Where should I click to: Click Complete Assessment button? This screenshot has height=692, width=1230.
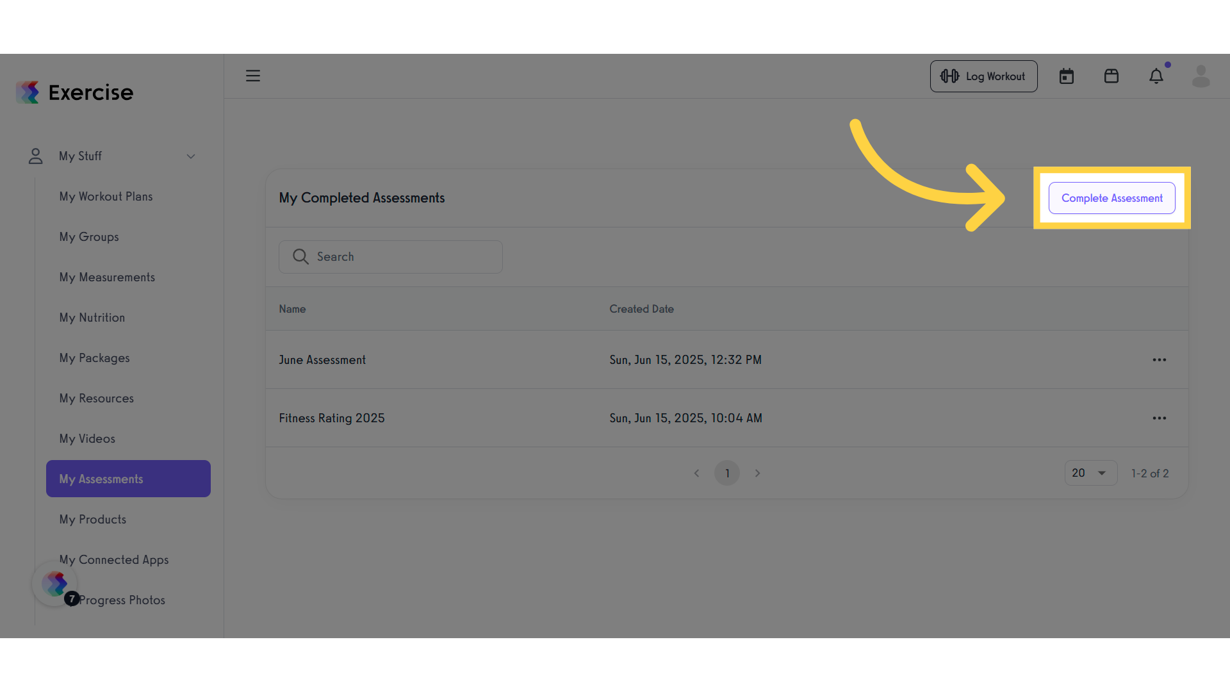(x=1111, y=198)
